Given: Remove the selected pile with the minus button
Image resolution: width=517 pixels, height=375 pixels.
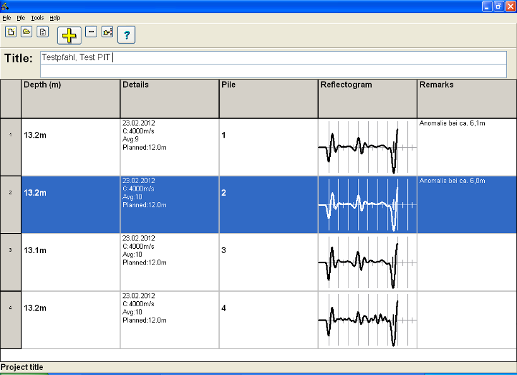Looking at the screenshot, I should pos(92,32).
